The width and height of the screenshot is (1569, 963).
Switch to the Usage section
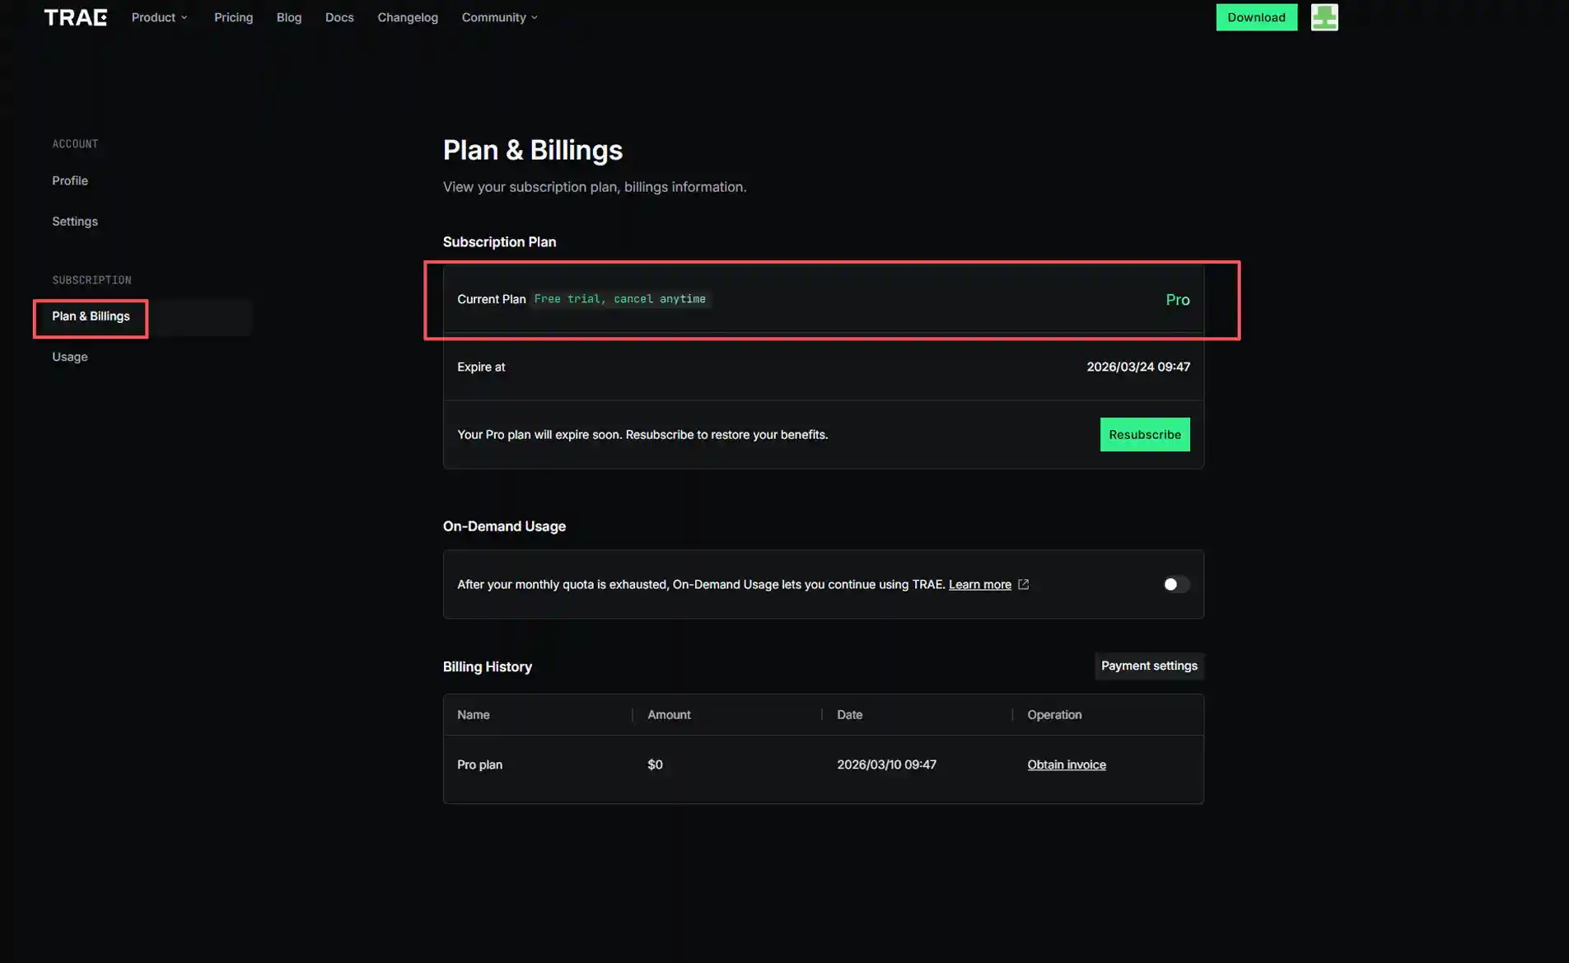(70, 357)
